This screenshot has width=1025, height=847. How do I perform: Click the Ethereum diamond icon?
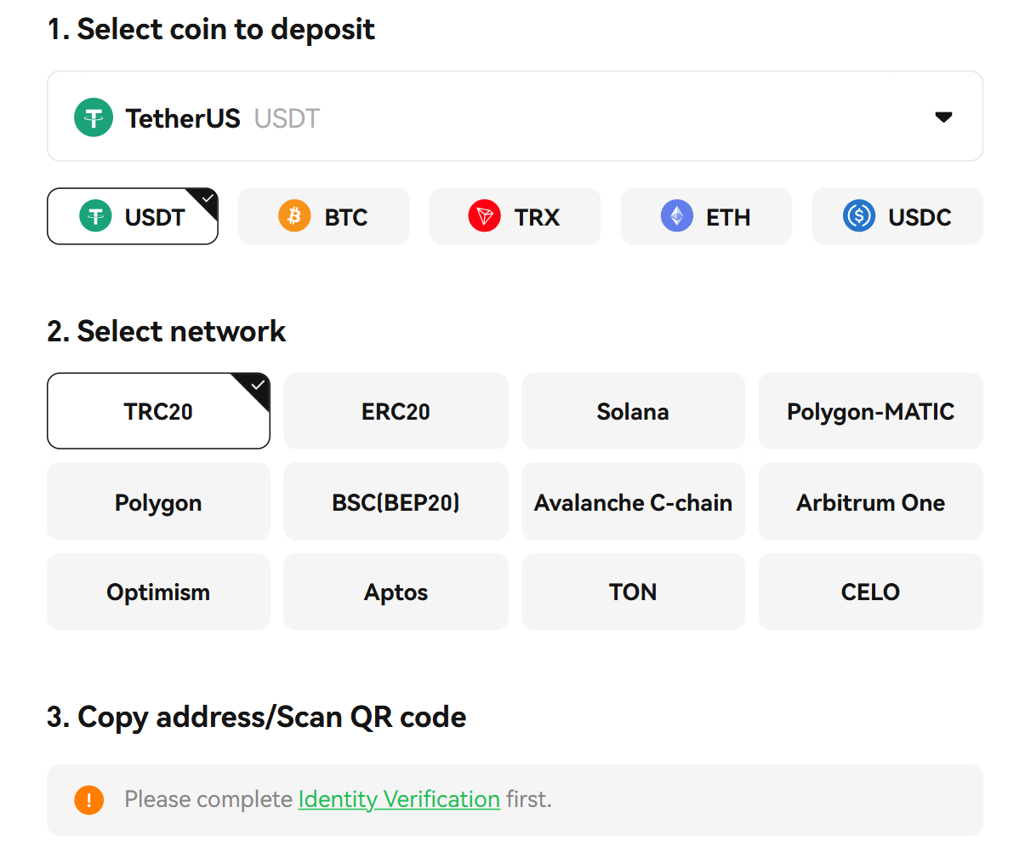pyautogui.click(x=677, y=216)
